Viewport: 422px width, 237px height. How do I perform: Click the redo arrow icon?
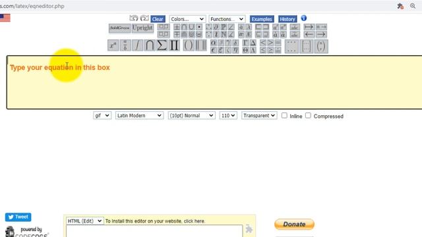144,18
